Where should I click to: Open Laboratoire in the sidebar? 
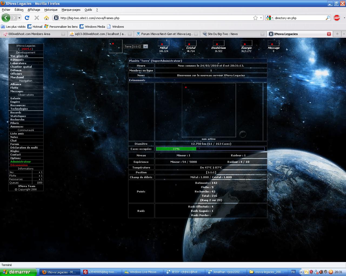click(x=18, y=63)
